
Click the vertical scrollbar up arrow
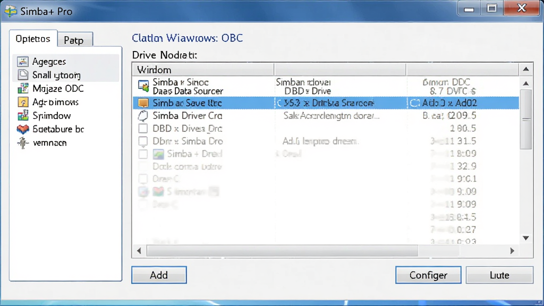coord(526,83)
